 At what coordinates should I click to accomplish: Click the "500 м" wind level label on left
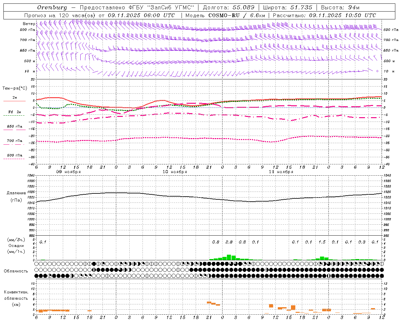pyautogui.click(x=30, y=61)
